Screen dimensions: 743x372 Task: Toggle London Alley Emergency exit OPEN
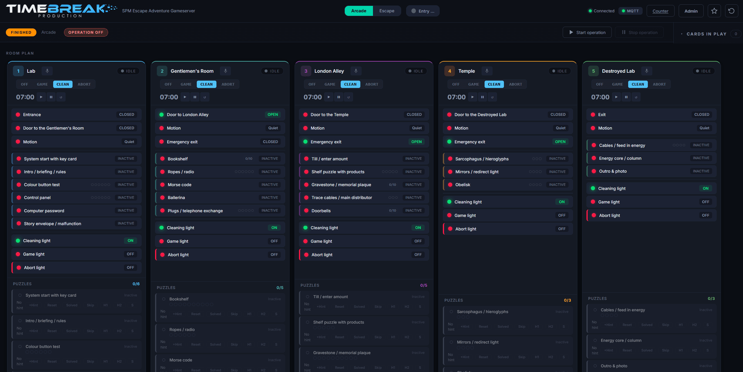click(x=416, y=142)
